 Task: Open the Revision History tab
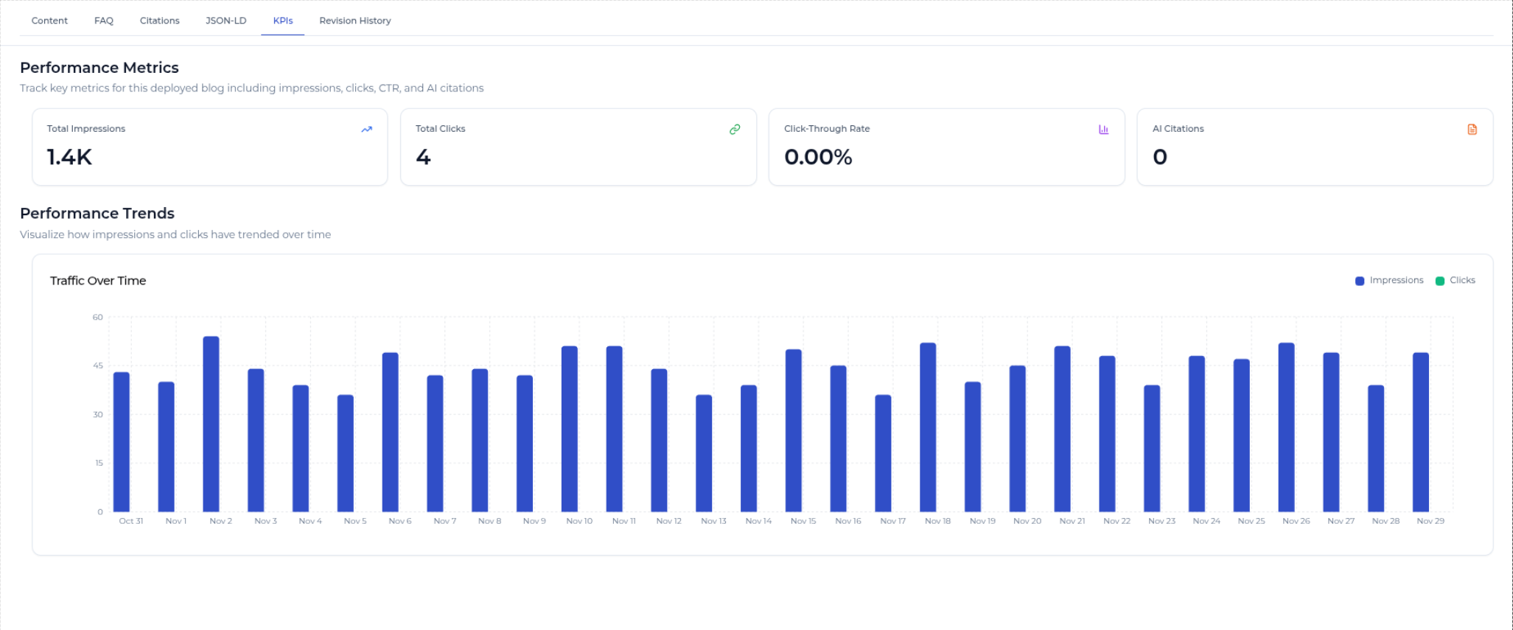pos(355,21)
